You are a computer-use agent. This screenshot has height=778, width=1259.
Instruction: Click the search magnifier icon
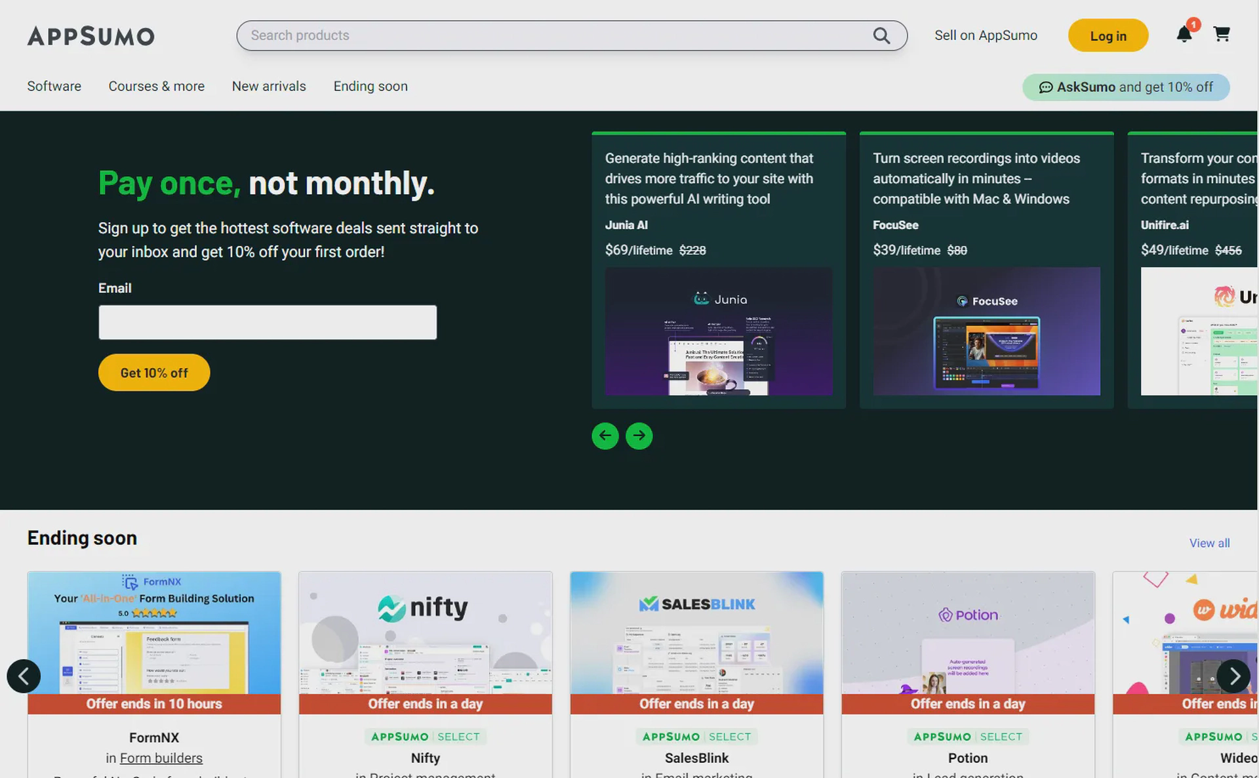pos(881,35)
